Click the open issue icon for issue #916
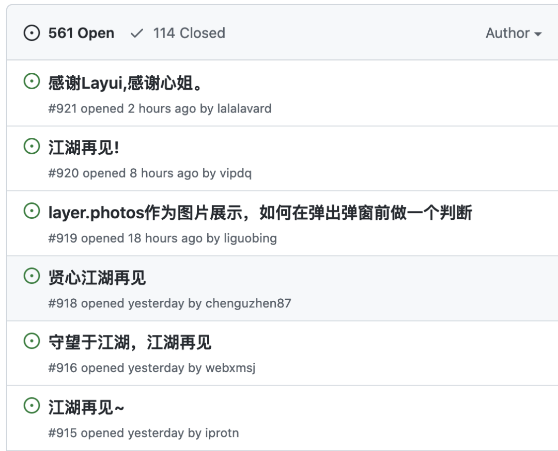The image size is (558, 451). 32,341
